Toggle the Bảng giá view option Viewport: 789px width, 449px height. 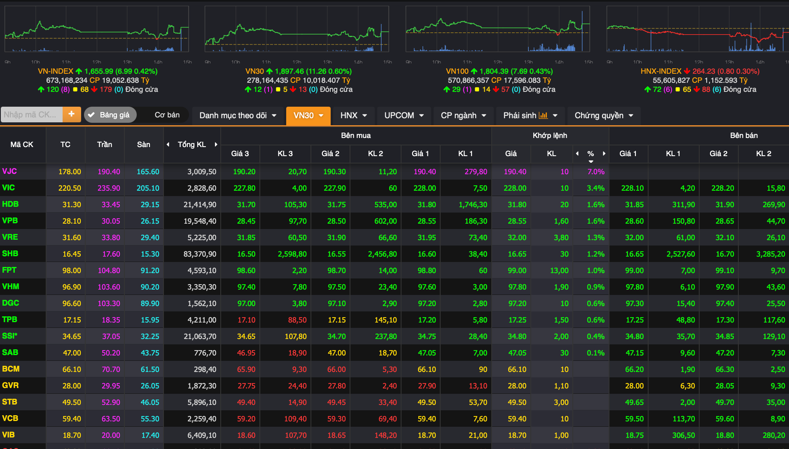(x=114, y=115)
